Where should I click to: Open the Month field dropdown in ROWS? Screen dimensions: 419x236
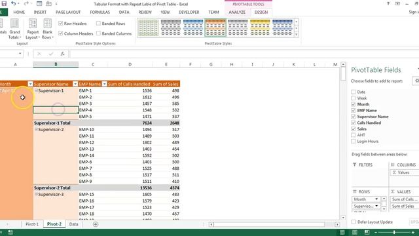pos(376,199)
